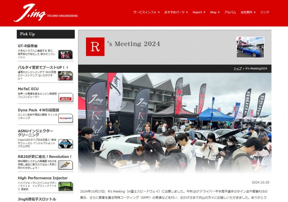Screen dimensions: 288x202
Task: Expand the おすすめパーツ dropdown menu
Action: tap(176, 12)
